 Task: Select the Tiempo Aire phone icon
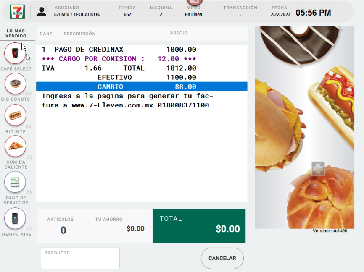click(15, 219)
